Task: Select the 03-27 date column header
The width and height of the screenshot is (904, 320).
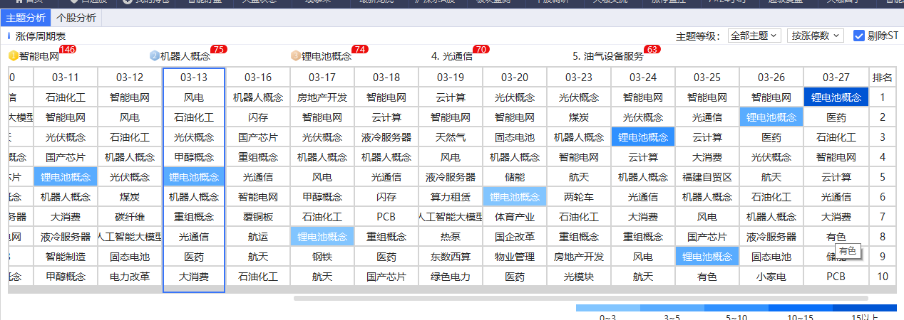Action: click(836, 77)
